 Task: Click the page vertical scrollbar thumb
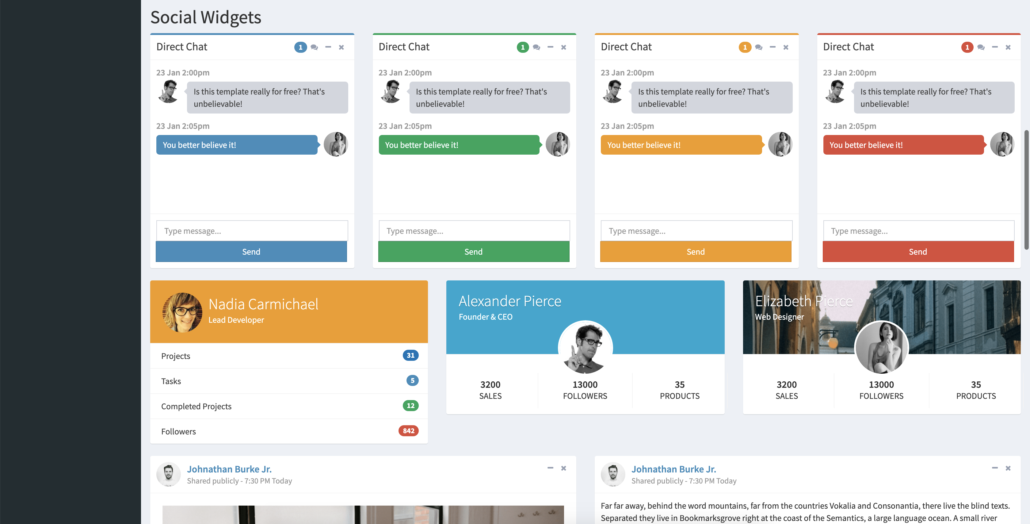point(1026,190)
